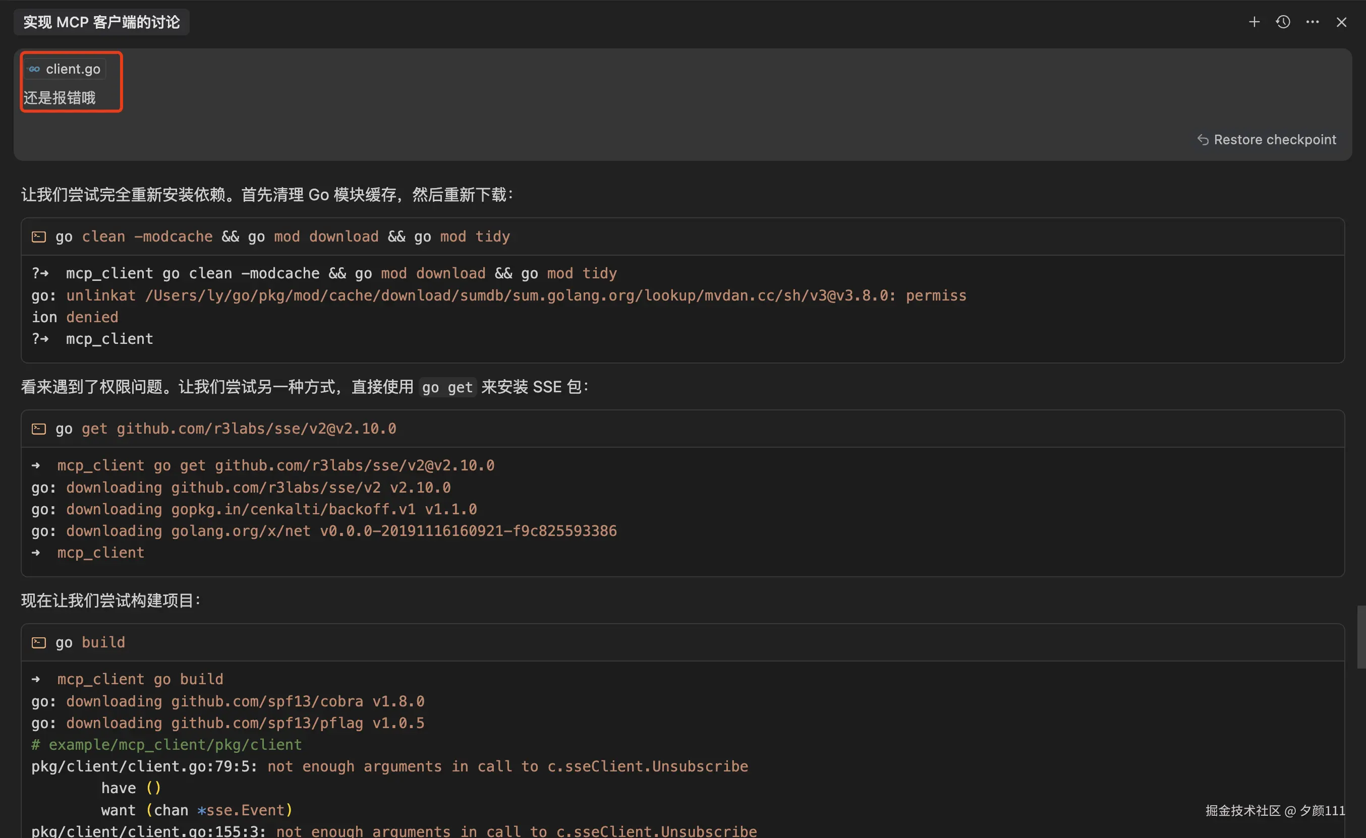Click the go build command header

click(682, 642)
